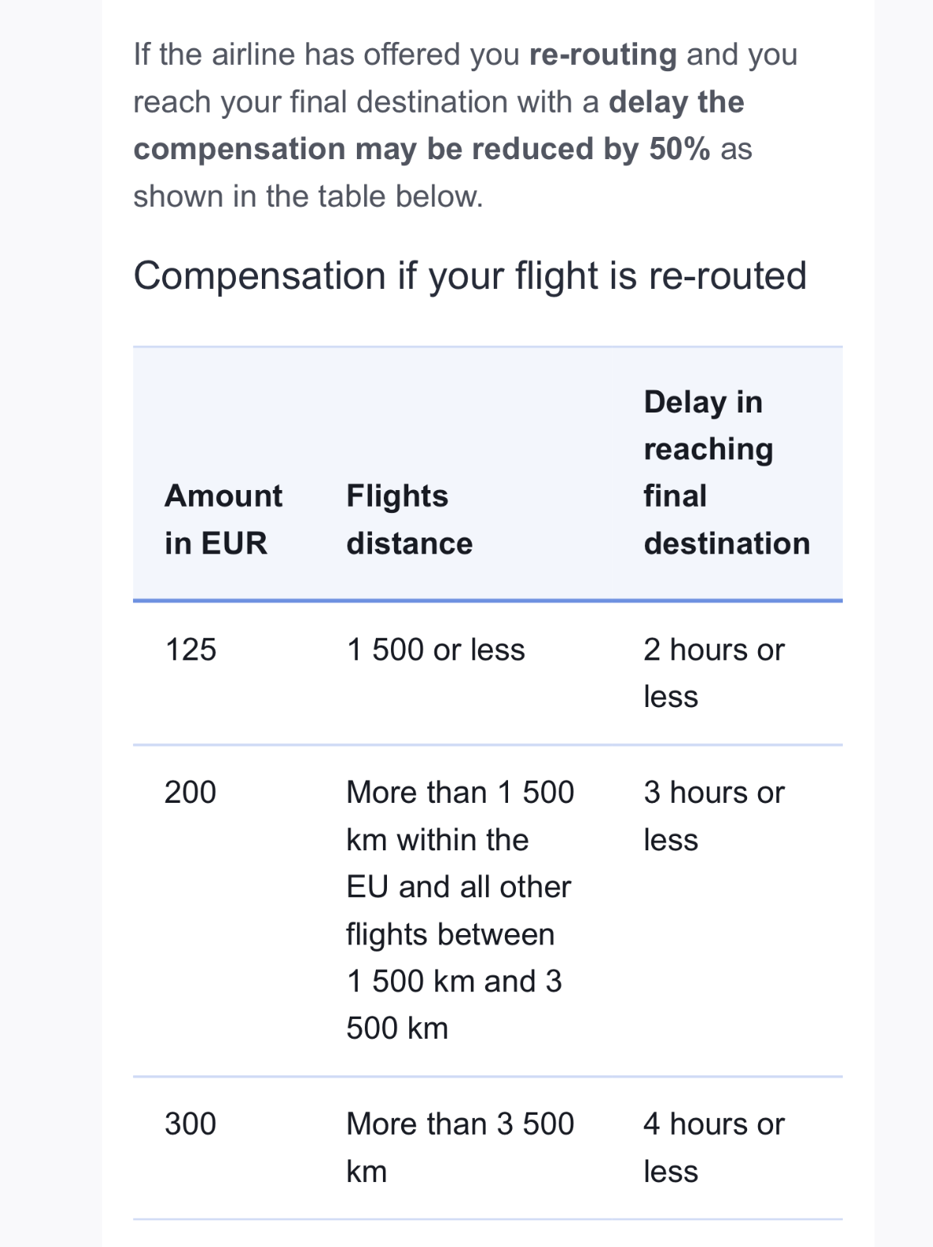Tap the '4 hours or less' delay cell
Viewport: 933px width, 1247px height.
click(713, 1147)
